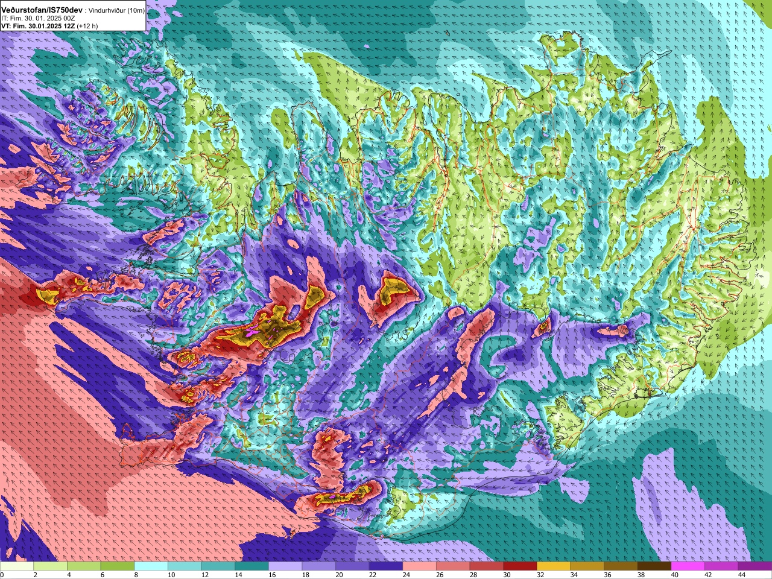Select the olive green 6–8 legend swatch
The image size is (772, 579).
pos(118,566)
